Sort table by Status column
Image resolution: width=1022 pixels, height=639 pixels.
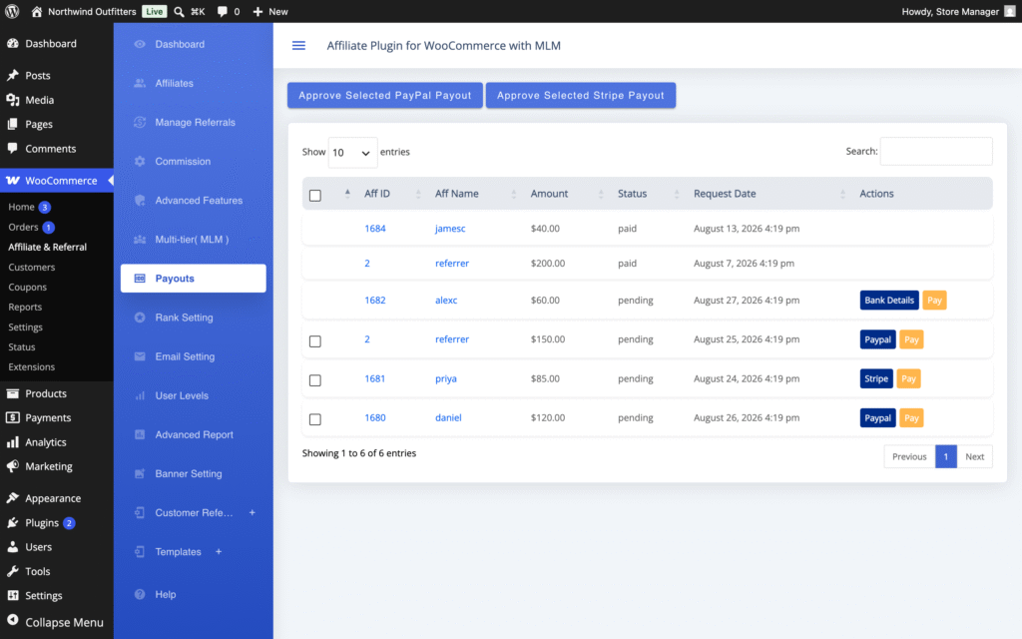click(x=632, y=194)
